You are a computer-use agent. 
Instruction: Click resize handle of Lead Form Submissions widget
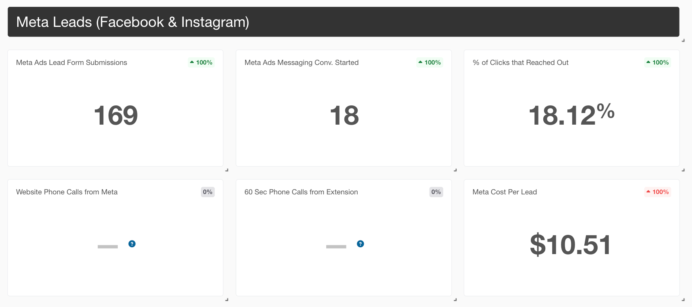point(227,170)
